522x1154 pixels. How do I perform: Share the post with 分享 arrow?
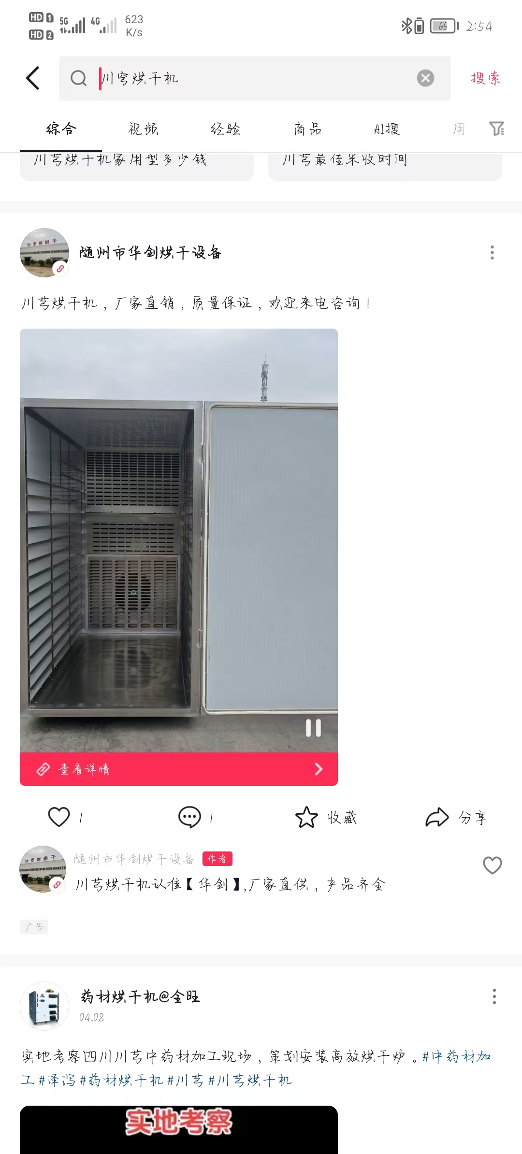(x=437, y=817)
